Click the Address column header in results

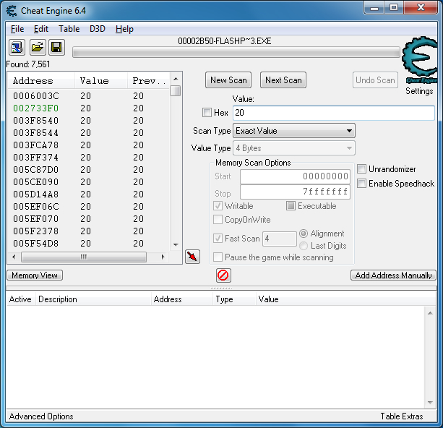(x=41, y=81)
